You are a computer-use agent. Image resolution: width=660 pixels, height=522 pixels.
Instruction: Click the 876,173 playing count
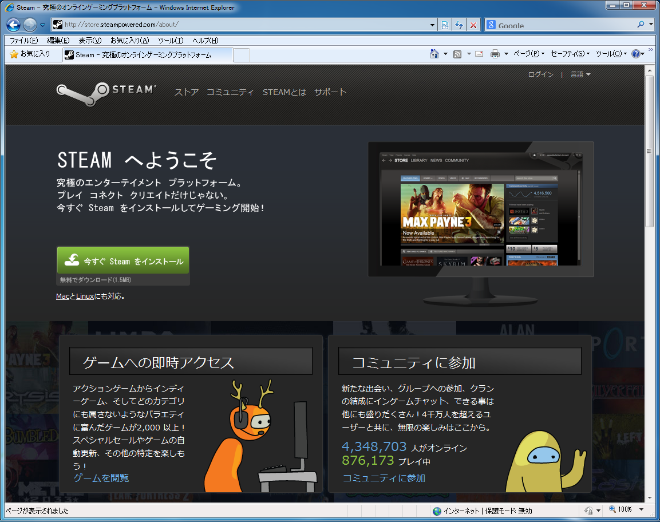(x=368, y=460)
